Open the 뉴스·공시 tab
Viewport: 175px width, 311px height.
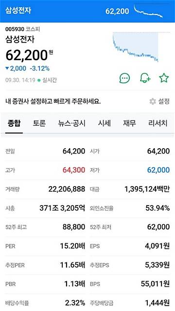point(72,123)
